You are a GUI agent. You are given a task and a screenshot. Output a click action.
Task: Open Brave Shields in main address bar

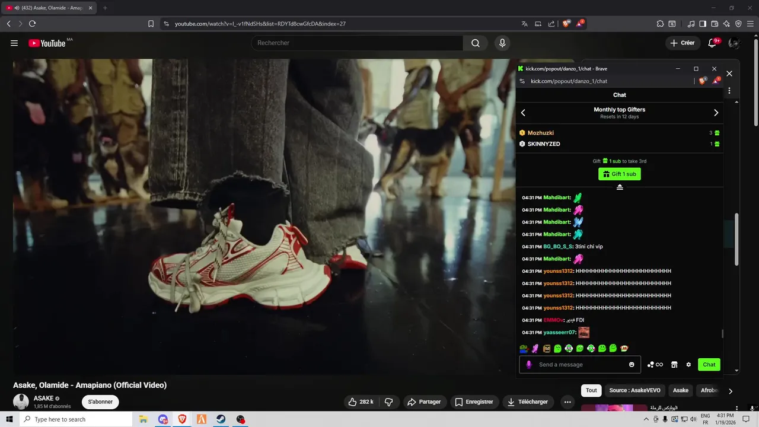pyautogui.click(x=566, y=24)
